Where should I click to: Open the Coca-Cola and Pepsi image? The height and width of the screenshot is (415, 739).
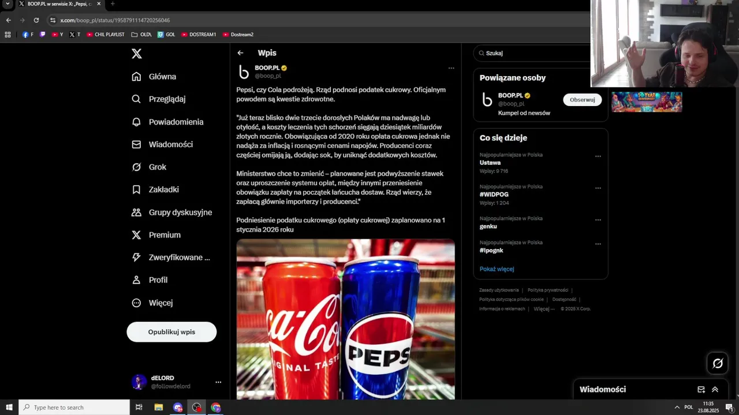pos(345,319)
